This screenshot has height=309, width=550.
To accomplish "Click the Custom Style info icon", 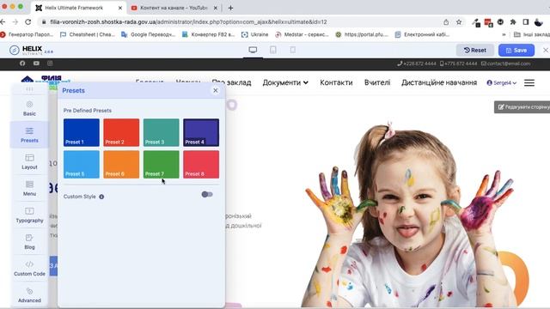I will (x=101, y=197).
